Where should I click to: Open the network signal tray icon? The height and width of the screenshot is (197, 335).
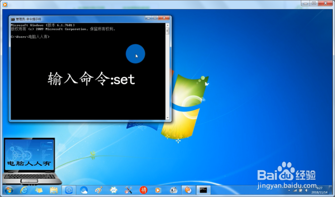pyautogui.click(x=295, y=190)
